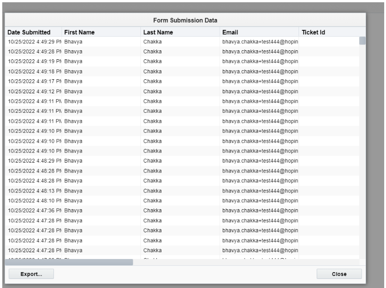This screenshot has height=288, width=386.
Task: Sort by Date Submitted column header
Action: 33,32
